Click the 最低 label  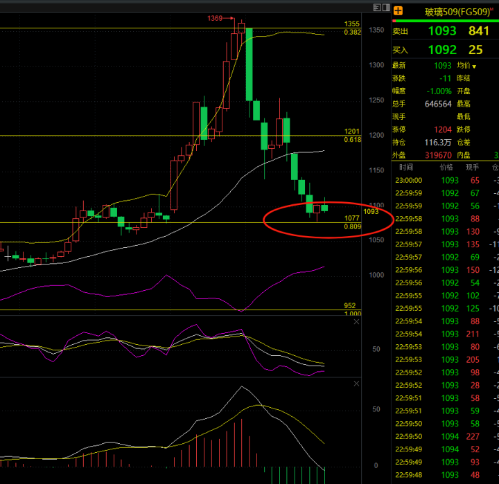464,117
